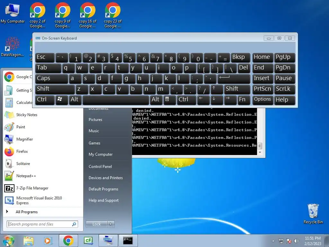Viewport: 329px width, 247px height.
Task: Toggle right Alt key on keyboard
Action: 156,100
